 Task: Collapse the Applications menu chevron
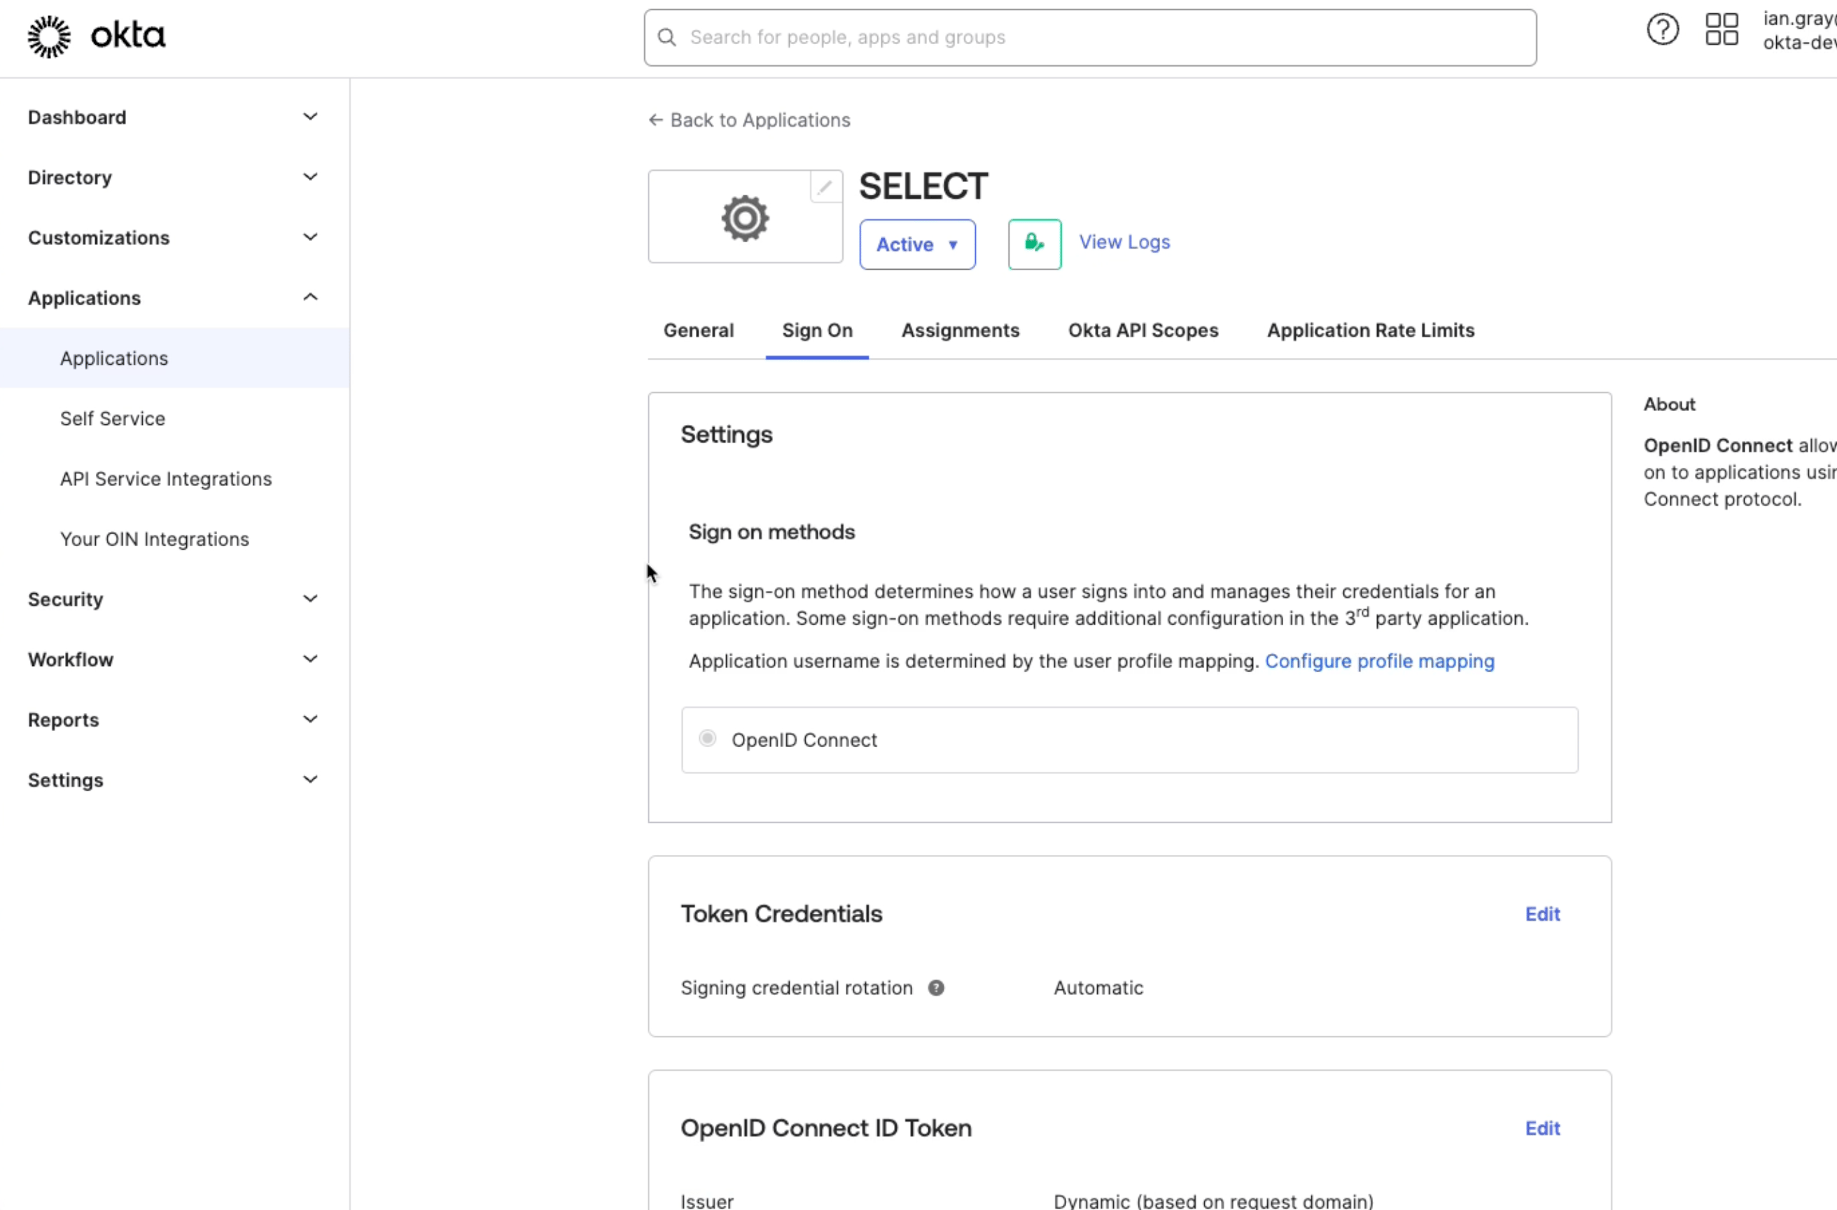click(310, 298)
